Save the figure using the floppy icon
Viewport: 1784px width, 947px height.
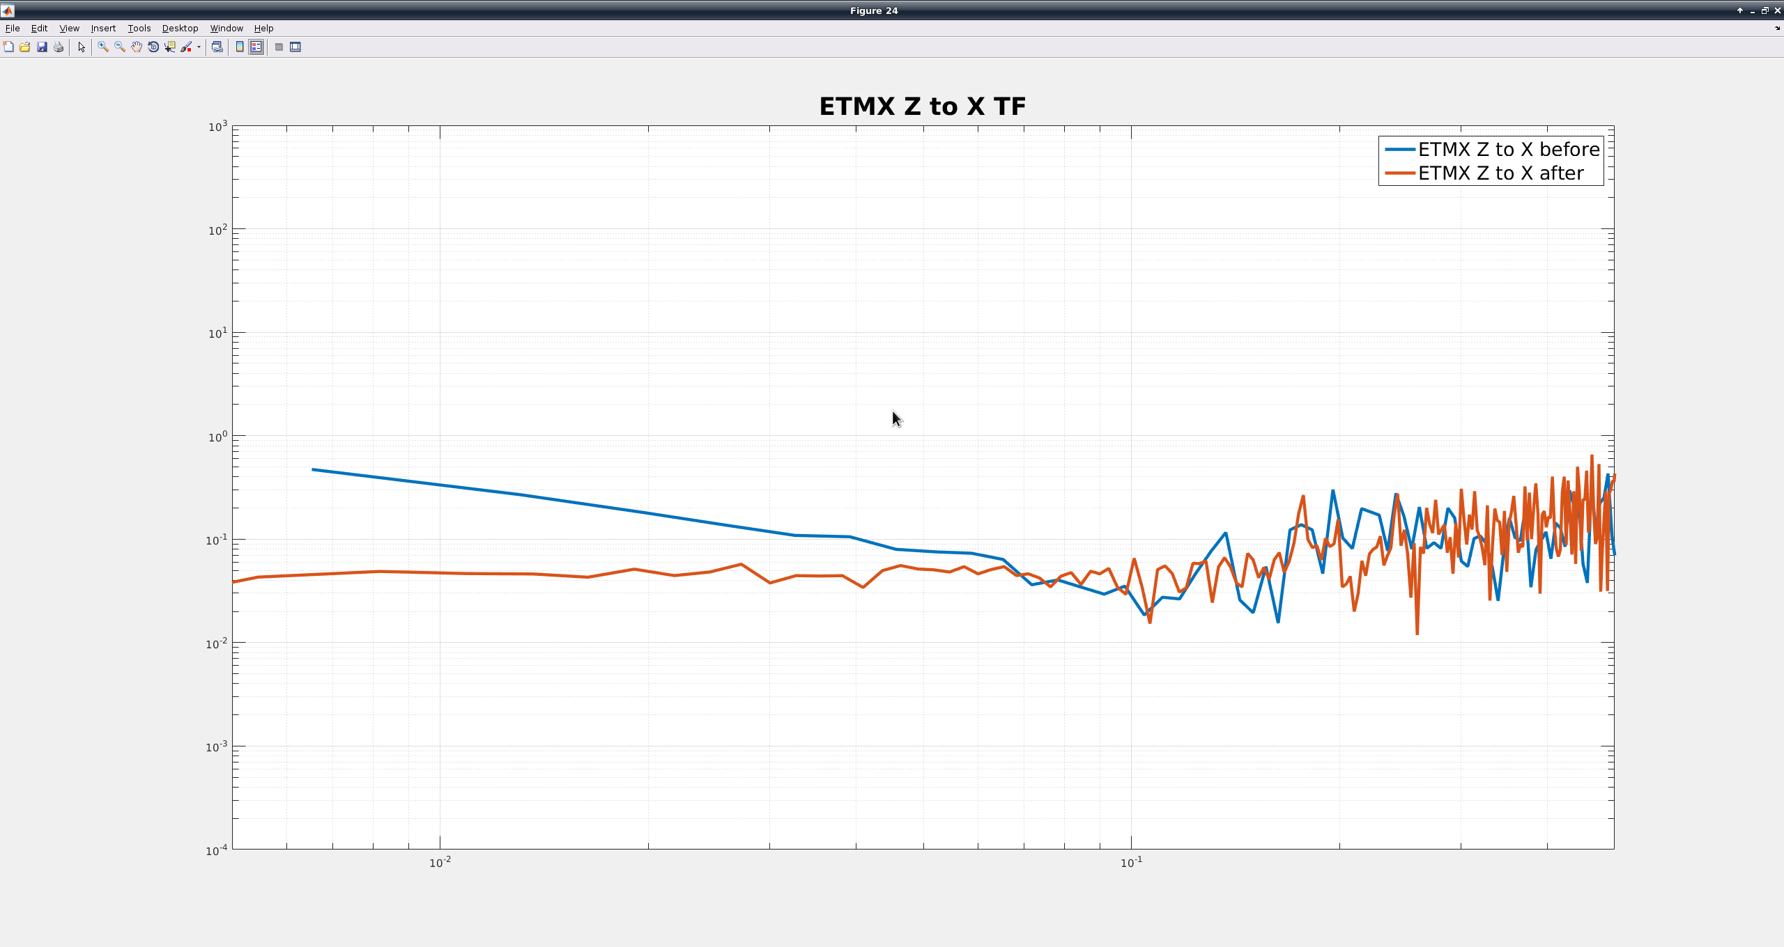[42, 47]
